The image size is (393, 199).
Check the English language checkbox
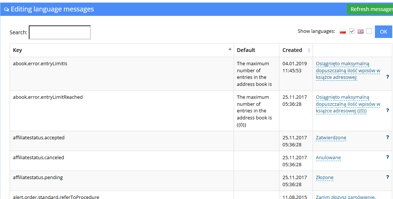pos(369,31)
